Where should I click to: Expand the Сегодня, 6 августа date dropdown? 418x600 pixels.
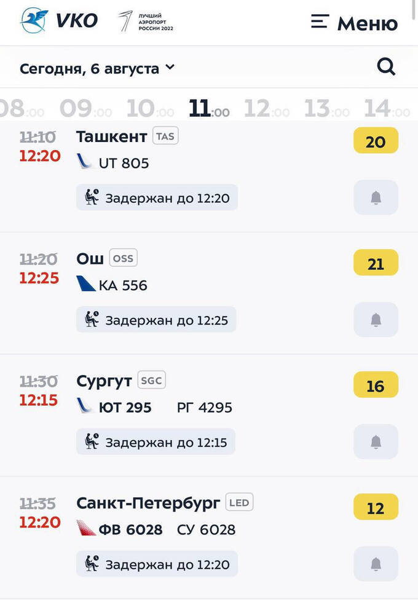pos(97,68)
